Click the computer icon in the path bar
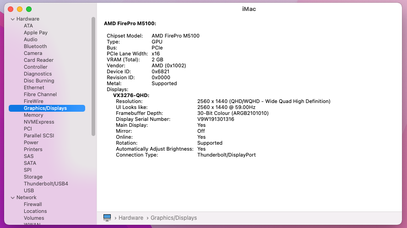 point(107,217)
